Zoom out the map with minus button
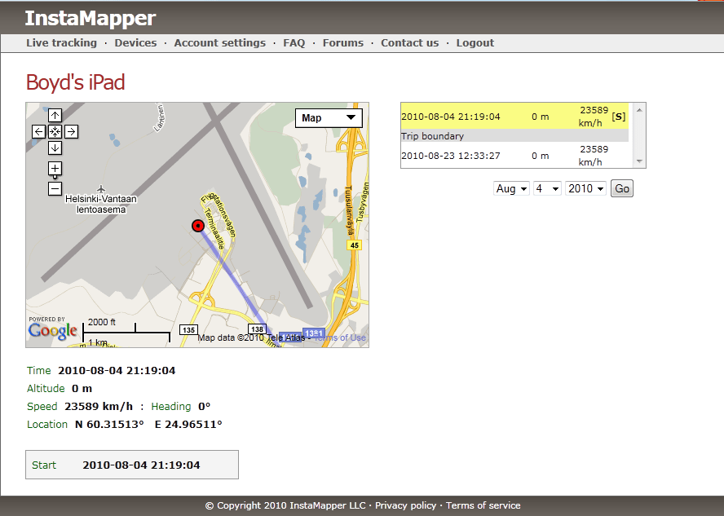This screenshot has height=516, width=724. pos(55,188)
